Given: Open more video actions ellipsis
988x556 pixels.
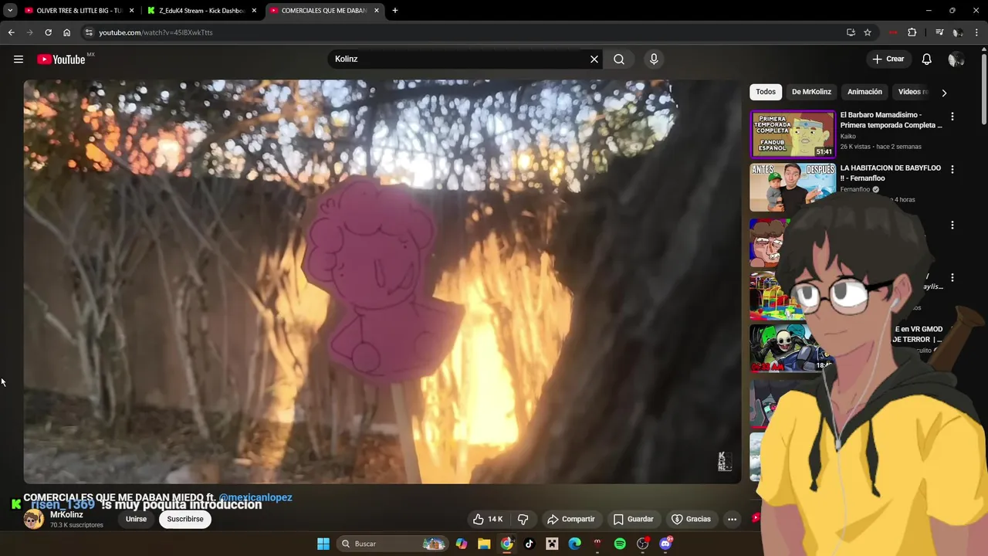Looking at the screenshot, I should pyautogui.click(x=733, y=519).
